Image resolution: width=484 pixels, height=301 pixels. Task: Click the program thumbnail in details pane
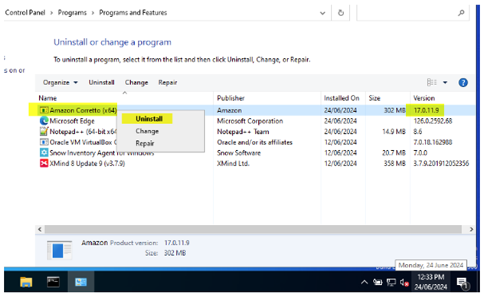[x=59, y=250]
